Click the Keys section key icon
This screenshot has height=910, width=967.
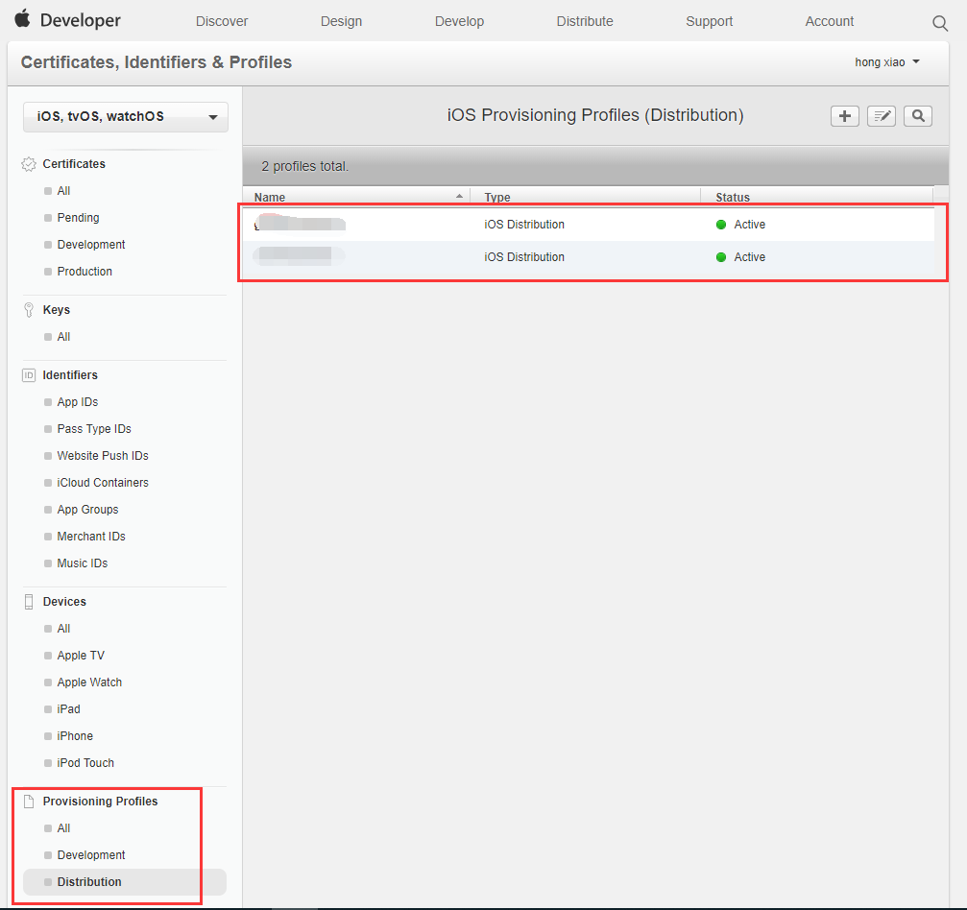click(x=29, y=309)
